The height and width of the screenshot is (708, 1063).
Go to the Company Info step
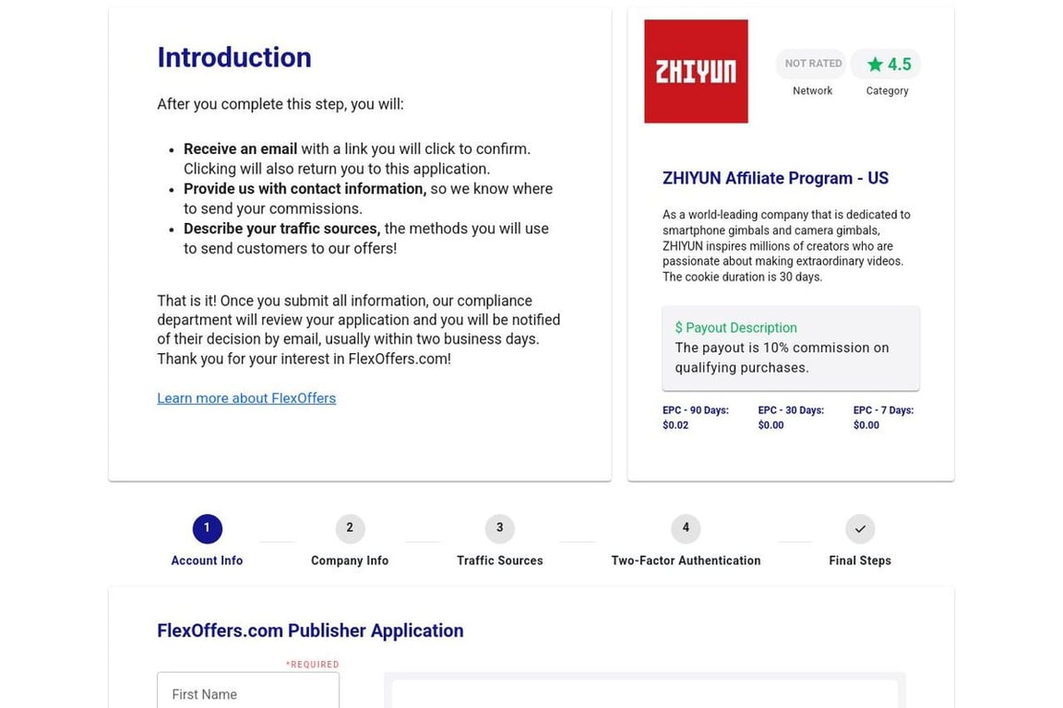[x=350, y=560]
